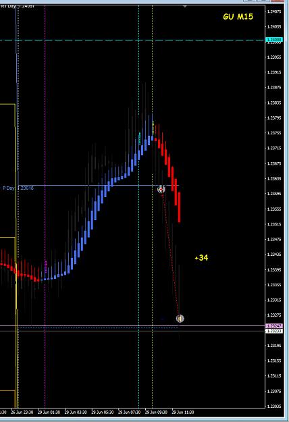Select the cyan 1.24000 price tag
289x422 pixels.
coord(274,40)
